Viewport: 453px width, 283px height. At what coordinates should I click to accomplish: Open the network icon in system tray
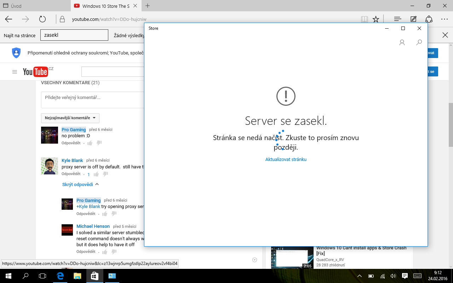point(382,276)
